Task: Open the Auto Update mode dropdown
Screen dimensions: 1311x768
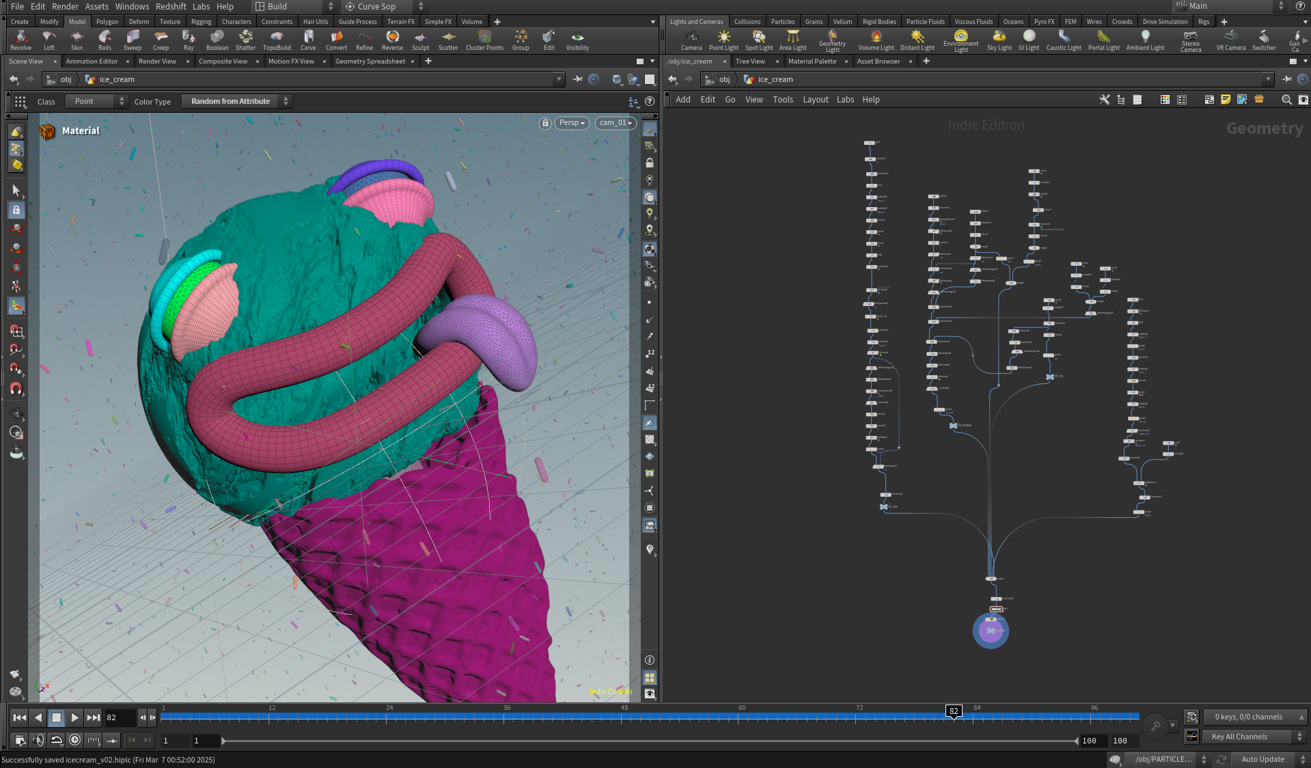Action: (x=1271, y=759)
